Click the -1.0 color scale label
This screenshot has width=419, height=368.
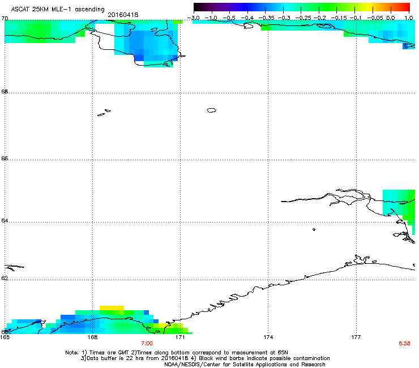pyautogui.click(x=212, y=18)
